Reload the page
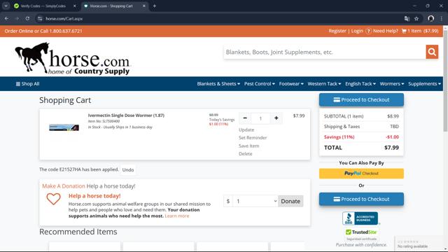This screenshot has width=448, height=252. click(27, 19)
